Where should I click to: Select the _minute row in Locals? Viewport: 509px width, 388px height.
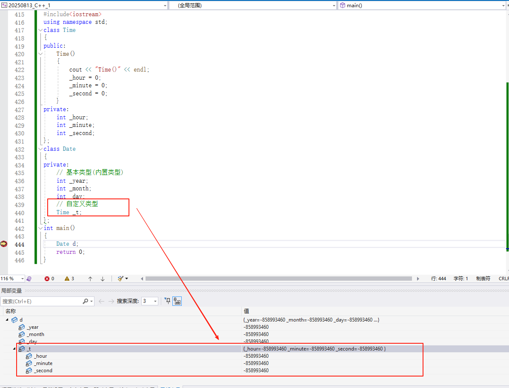pyautogui.click(x=254, y=363)
